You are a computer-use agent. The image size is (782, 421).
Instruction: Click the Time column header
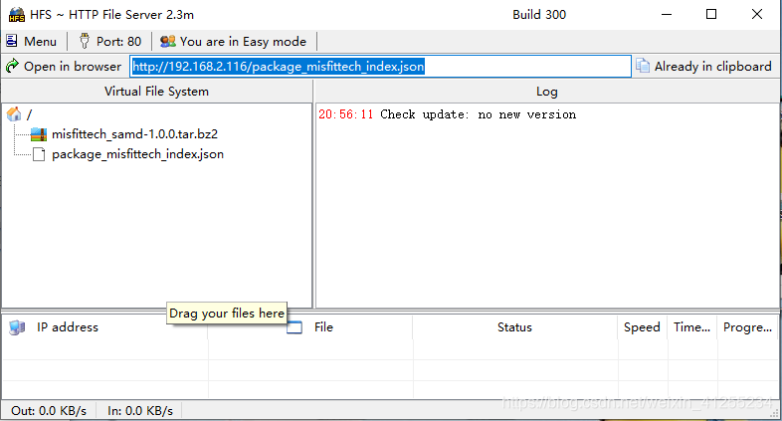coord(691,327)
